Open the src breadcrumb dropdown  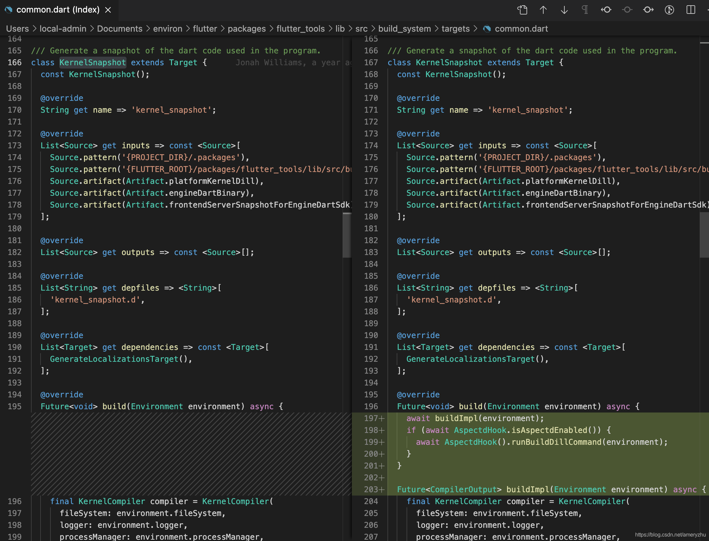pos(361,29)
